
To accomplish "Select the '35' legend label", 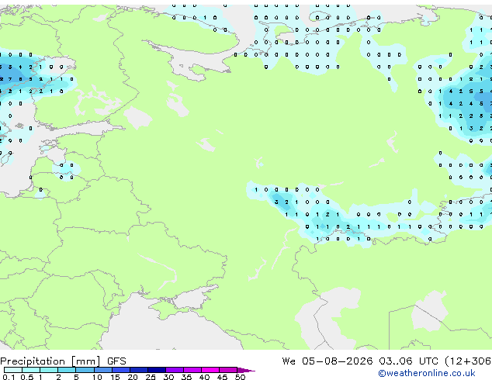I will tap(186, 377).
